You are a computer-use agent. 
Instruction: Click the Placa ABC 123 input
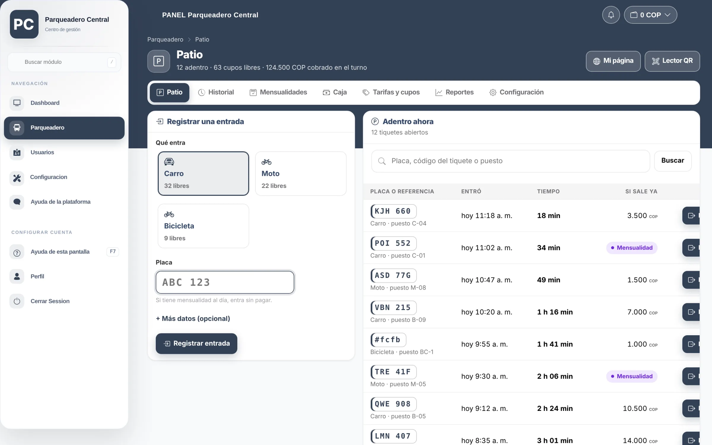coord(225,282)
